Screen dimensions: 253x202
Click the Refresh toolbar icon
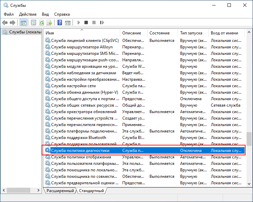point(42,22)
